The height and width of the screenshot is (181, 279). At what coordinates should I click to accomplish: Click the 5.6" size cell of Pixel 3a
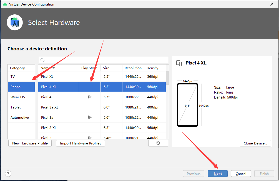(112, 117)
